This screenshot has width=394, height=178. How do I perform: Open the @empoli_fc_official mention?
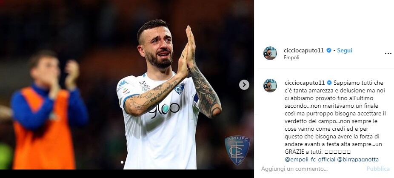[x=310, y=159]
